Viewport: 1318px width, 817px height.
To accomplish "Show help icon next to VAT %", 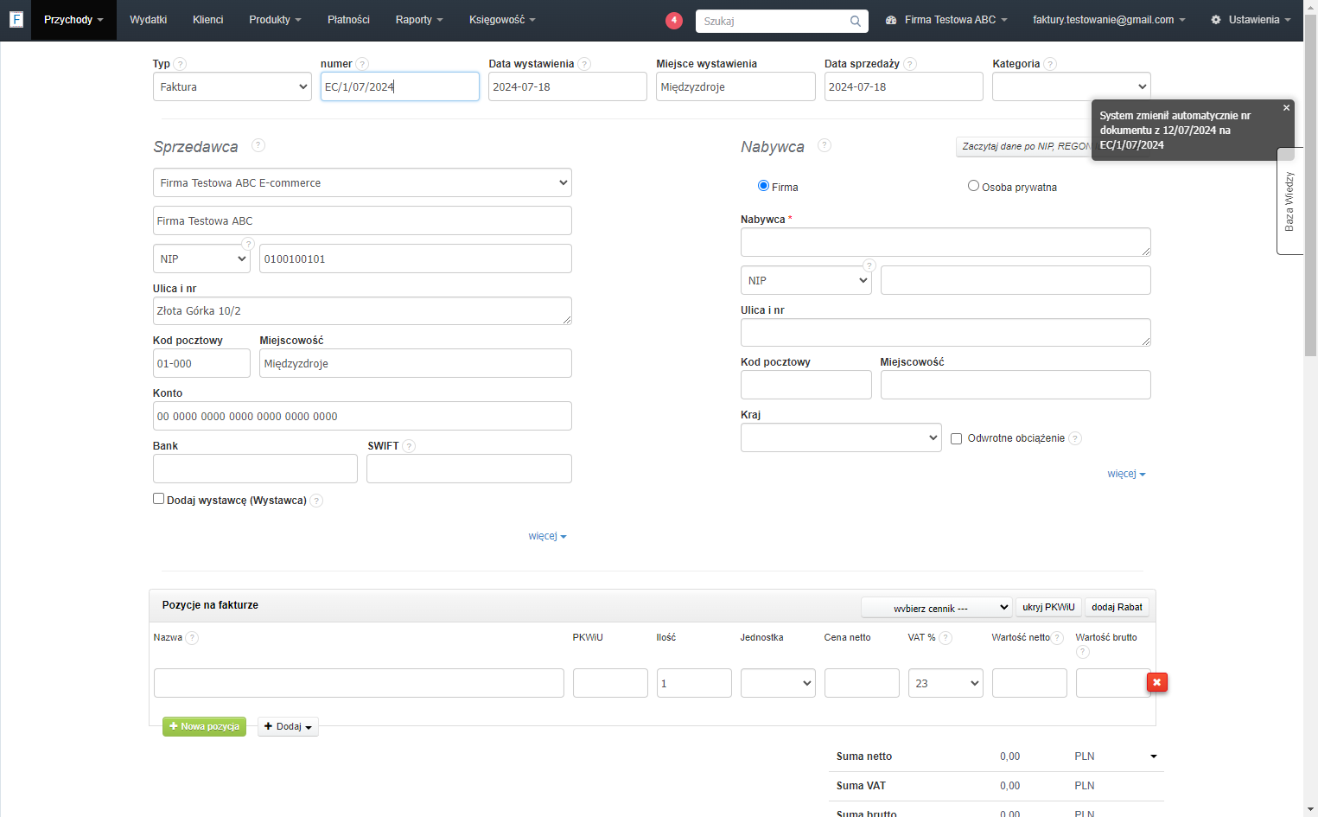I will (x=946, y=638).
